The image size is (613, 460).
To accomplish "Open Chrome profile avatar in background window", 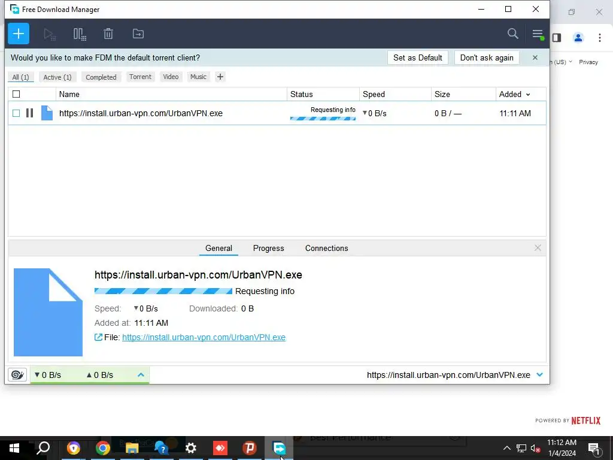I will (578, 38).
